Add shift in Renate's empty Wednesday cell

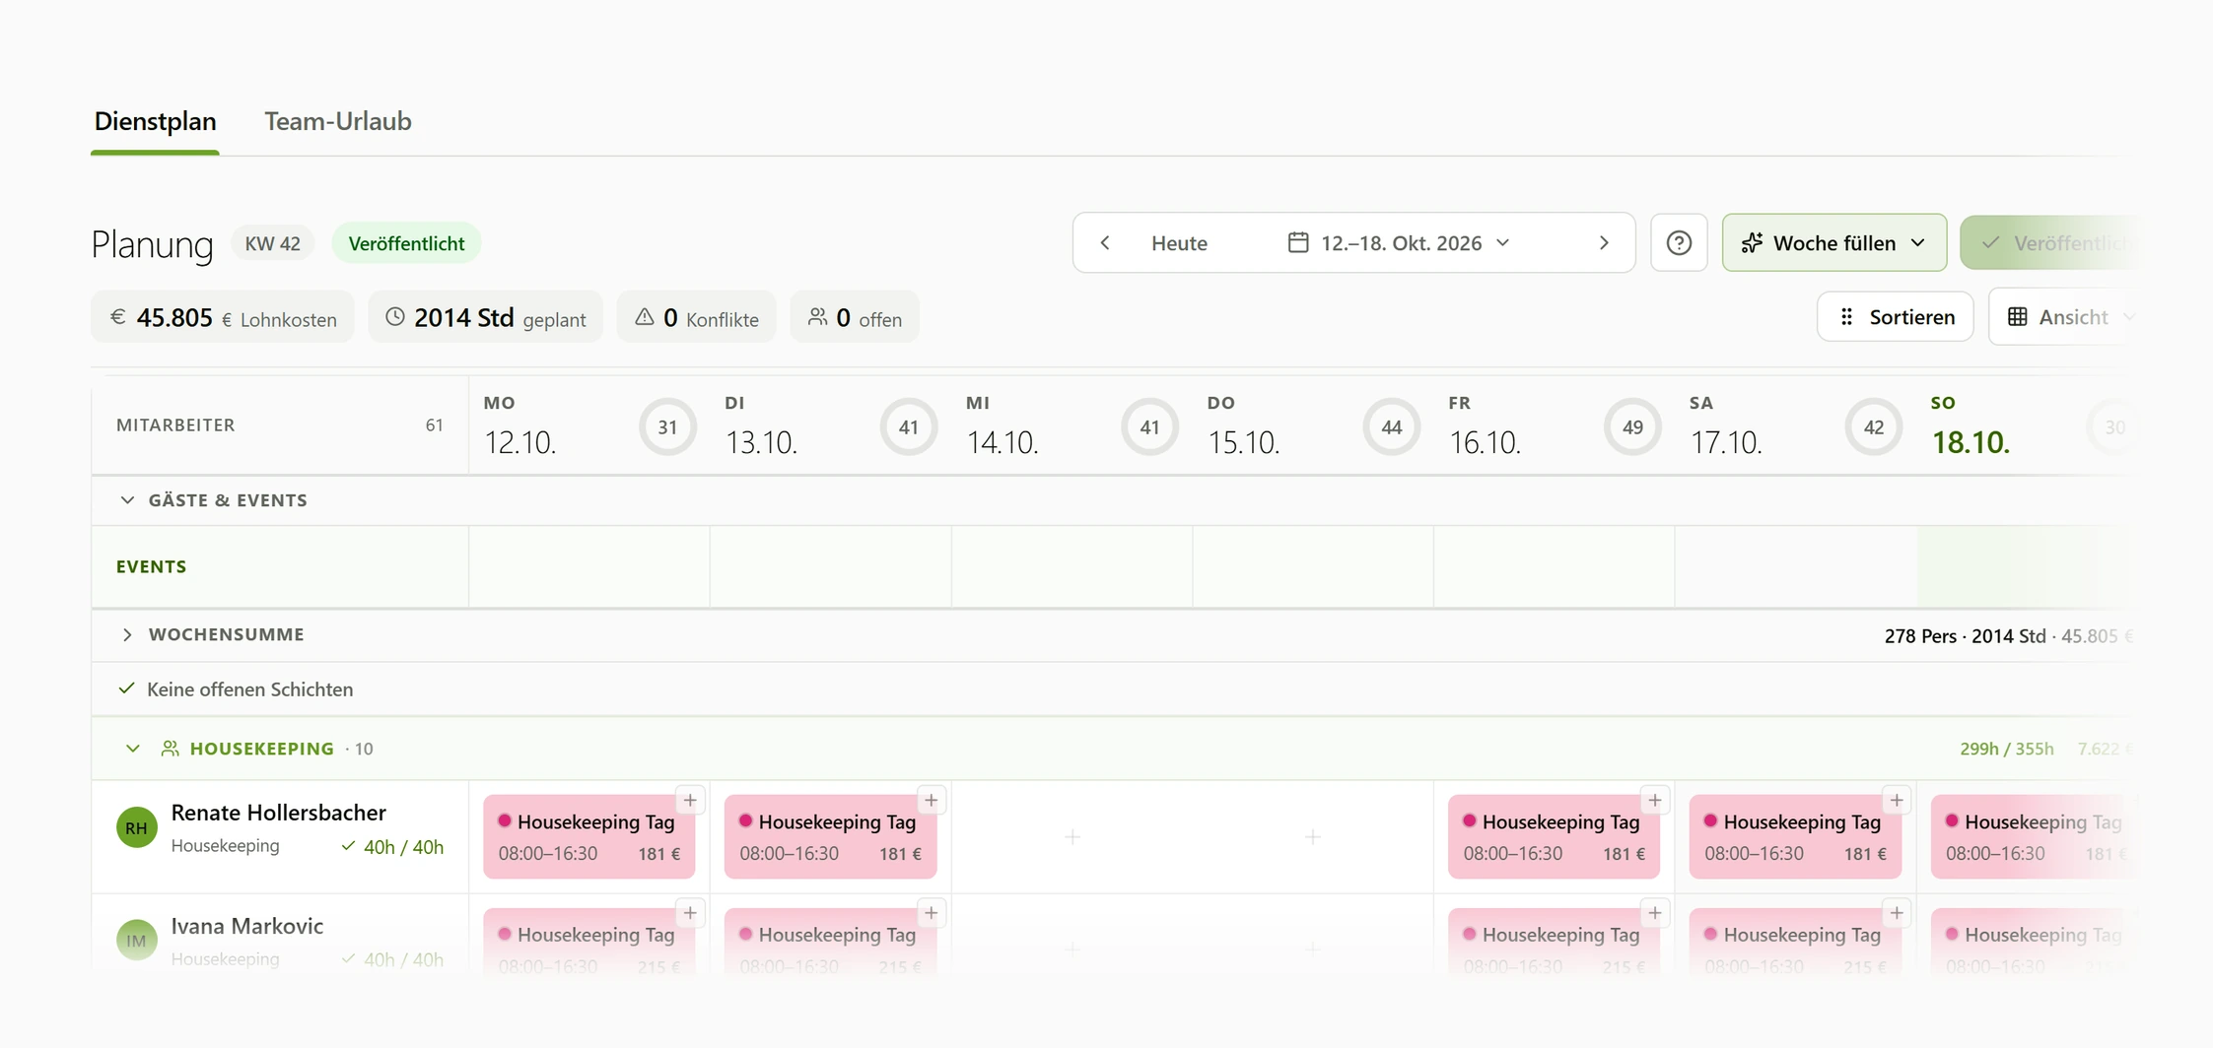[1072, 837]
